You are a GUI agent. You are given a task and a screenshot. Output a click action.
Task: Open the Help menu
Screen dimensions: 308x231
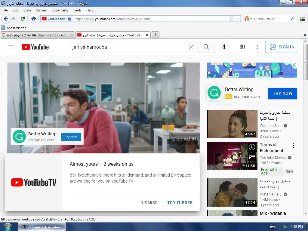(x=90, y=10)
